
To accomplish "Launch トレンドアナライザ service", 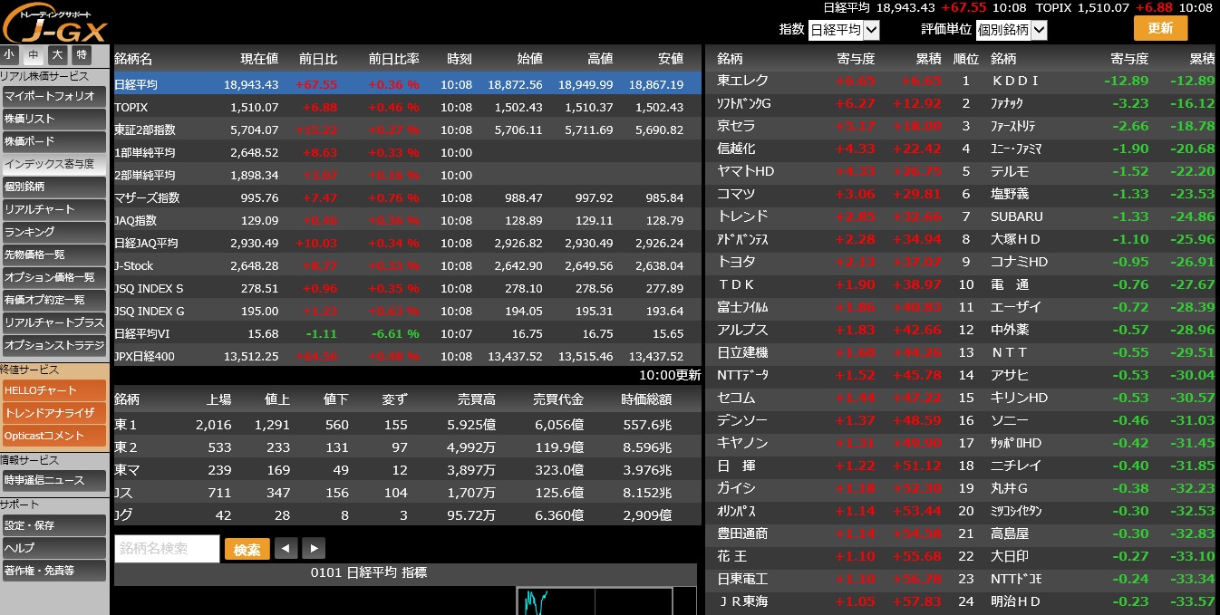I will coord(53,413).
